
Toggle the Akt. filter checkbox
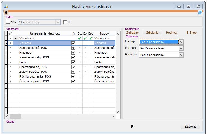click(x=8, y=22)
